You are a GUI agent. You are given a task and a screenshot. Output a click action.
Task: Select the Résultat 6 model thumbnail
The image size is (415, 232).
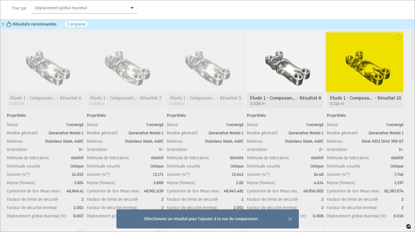pyautogui.click(x=45, y=62)
